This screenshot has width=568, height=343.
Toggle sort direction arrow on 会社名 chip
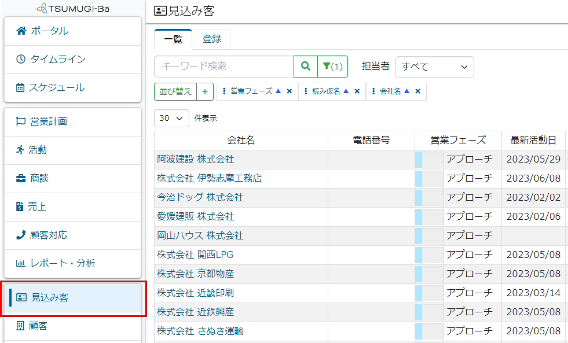coord(407,91)
